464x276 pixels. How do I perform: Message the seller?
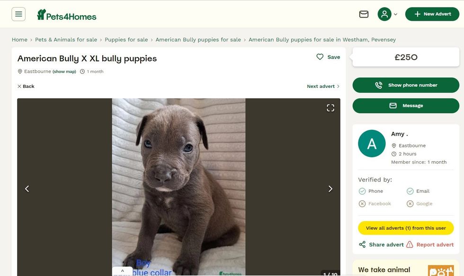pyautogui.click(x=406, y=105)
